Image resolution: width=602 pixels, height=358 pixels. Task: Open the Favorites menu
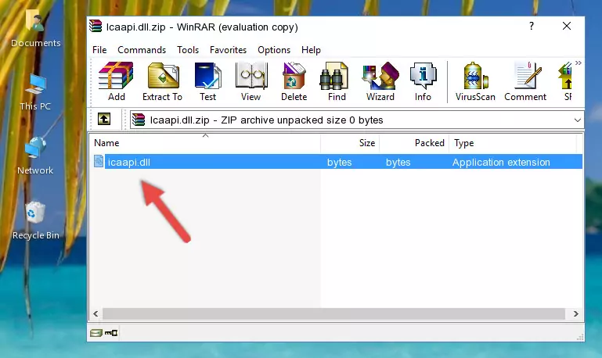click(228, 50)
